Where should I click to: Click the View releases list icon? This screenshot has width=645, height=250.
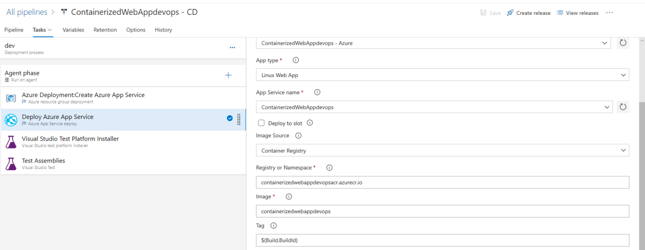pos(560,13)
